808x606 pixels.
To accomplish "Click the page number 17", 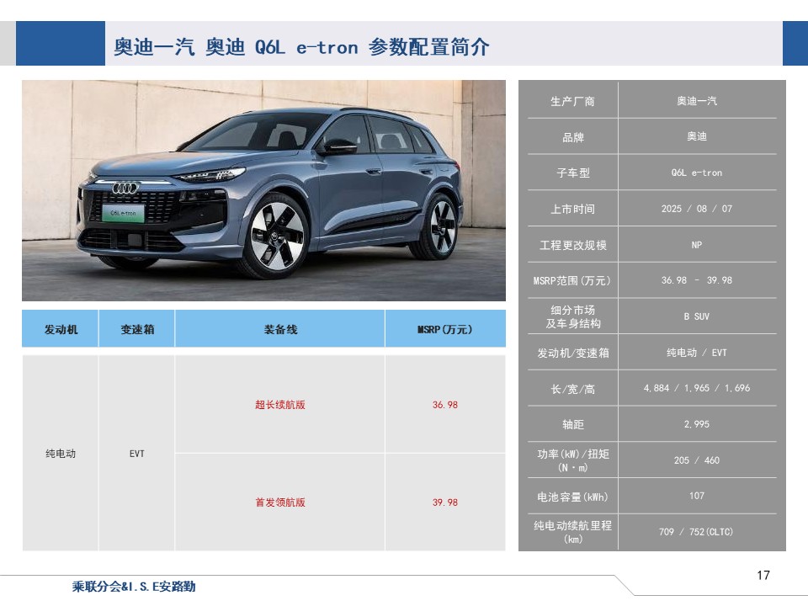I will (763, 575).
